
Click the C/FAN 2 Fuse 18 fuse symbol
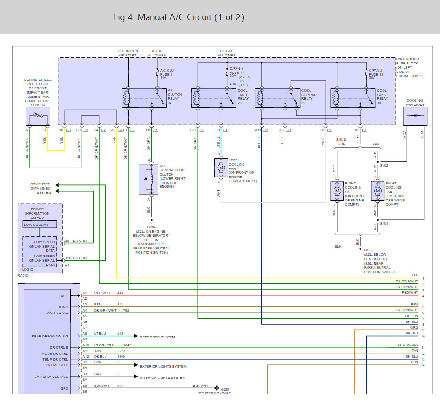366,73
